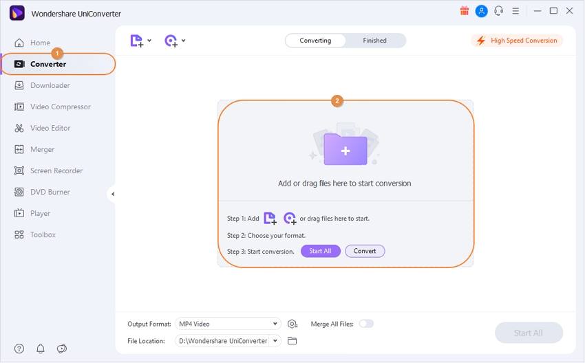Open the Toolbox section
The height and width of the screenshot is (363, 585).
pos(34,234)
